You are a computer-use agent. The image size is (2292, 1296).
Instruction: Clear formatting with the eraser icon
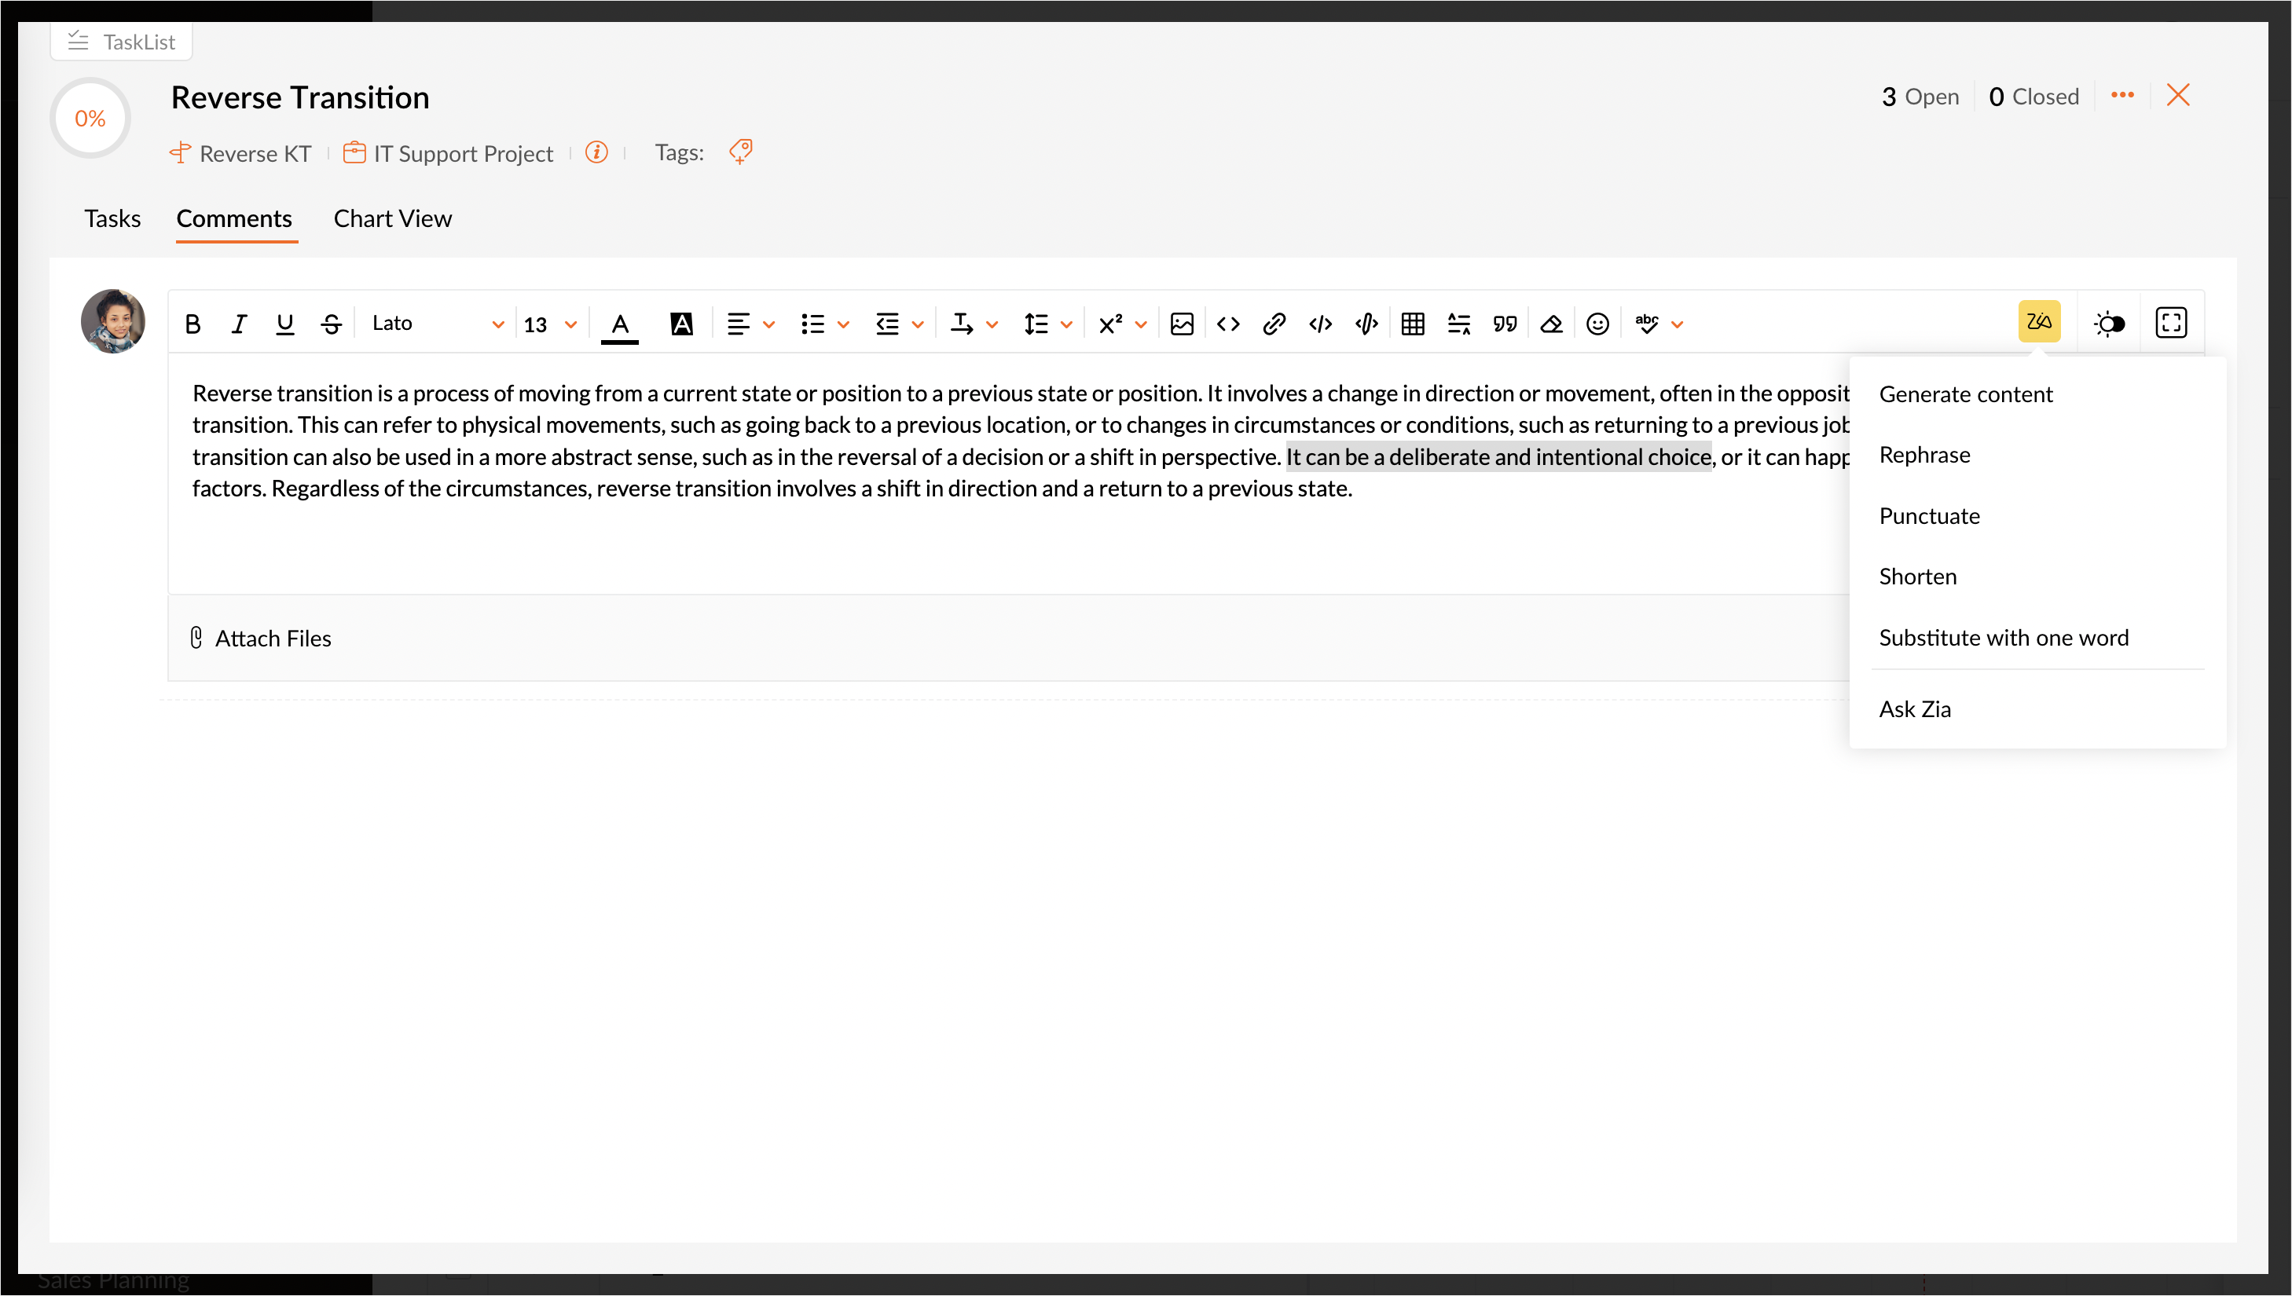[x=1551, y=324]
